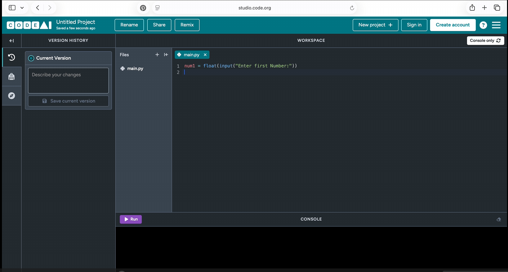The image size is (508, 272).
Task: Click the CONSOLE header label
Action: 311,219
